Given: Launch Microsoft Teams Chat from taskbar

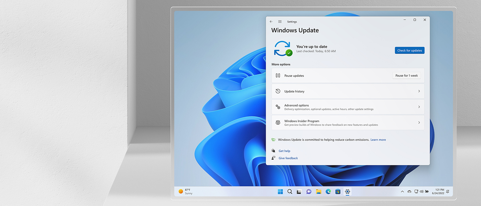Looking at the screenshot, I should point(308,191).
